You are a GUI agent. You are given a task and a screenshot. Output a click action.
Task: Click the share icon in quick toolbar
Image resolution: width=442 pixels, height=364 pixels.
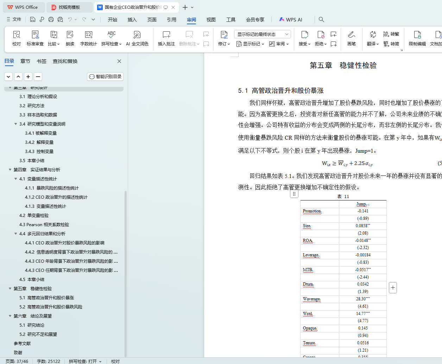(x=42, y=19)
